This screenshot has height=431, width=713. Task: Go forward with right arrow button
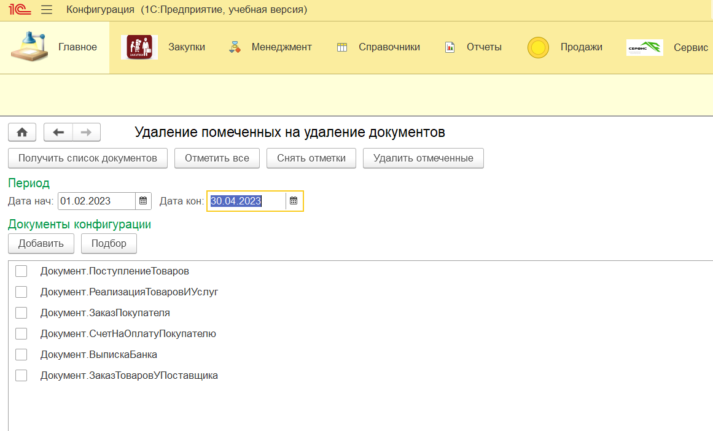87,132
